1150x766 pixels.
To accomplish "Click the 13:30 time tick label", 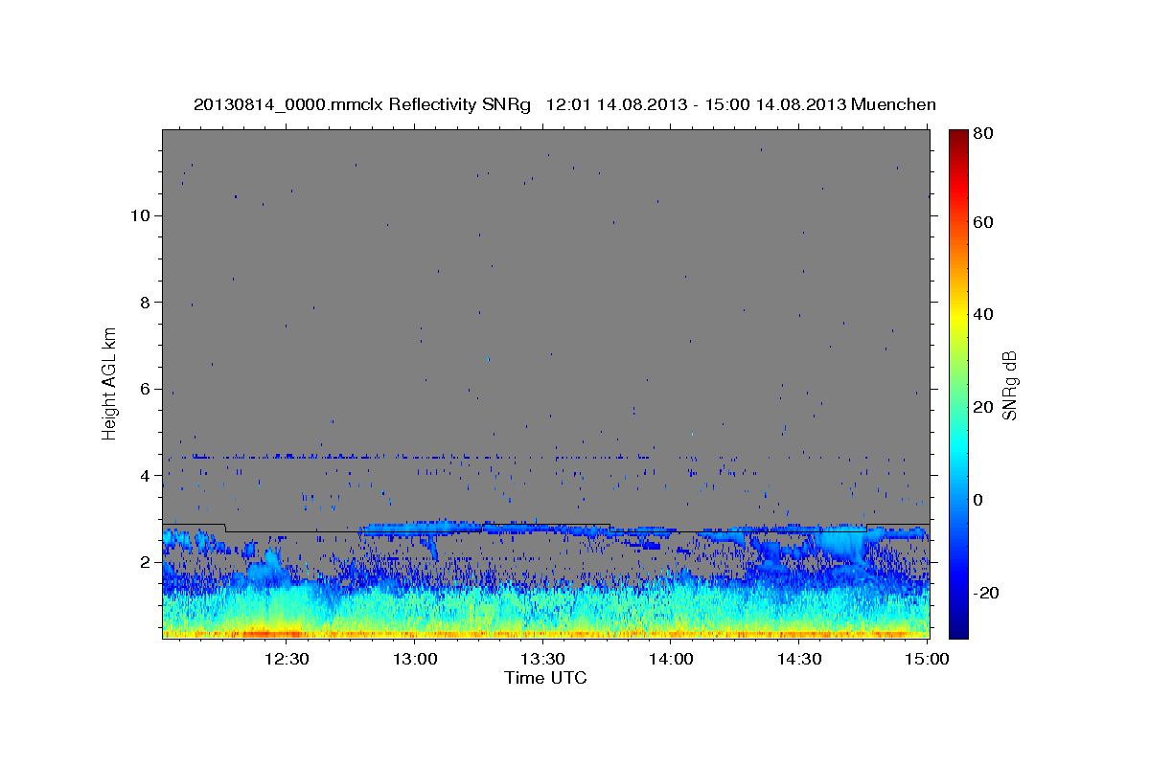I will [542, 658].
